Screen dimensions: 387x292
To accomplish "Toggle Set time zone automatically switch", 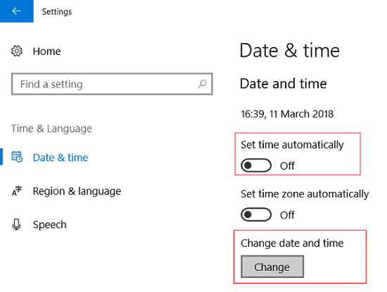I will pos(256,215).
